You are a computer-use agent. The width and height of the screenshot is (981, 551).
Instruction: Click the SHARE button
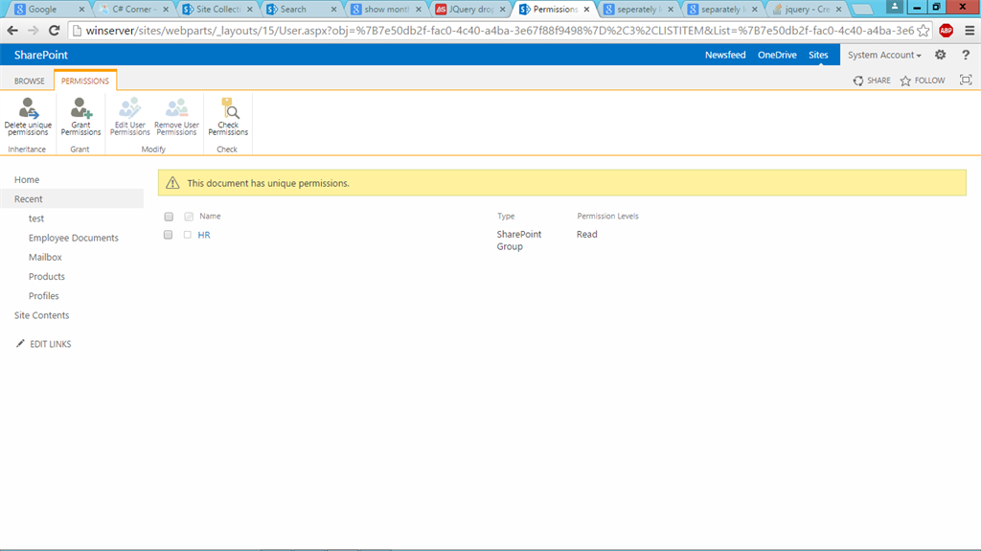point(872,80)
